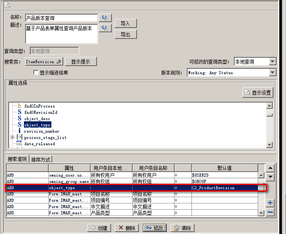Select revision_number attribute in tree

pos(42,131)
